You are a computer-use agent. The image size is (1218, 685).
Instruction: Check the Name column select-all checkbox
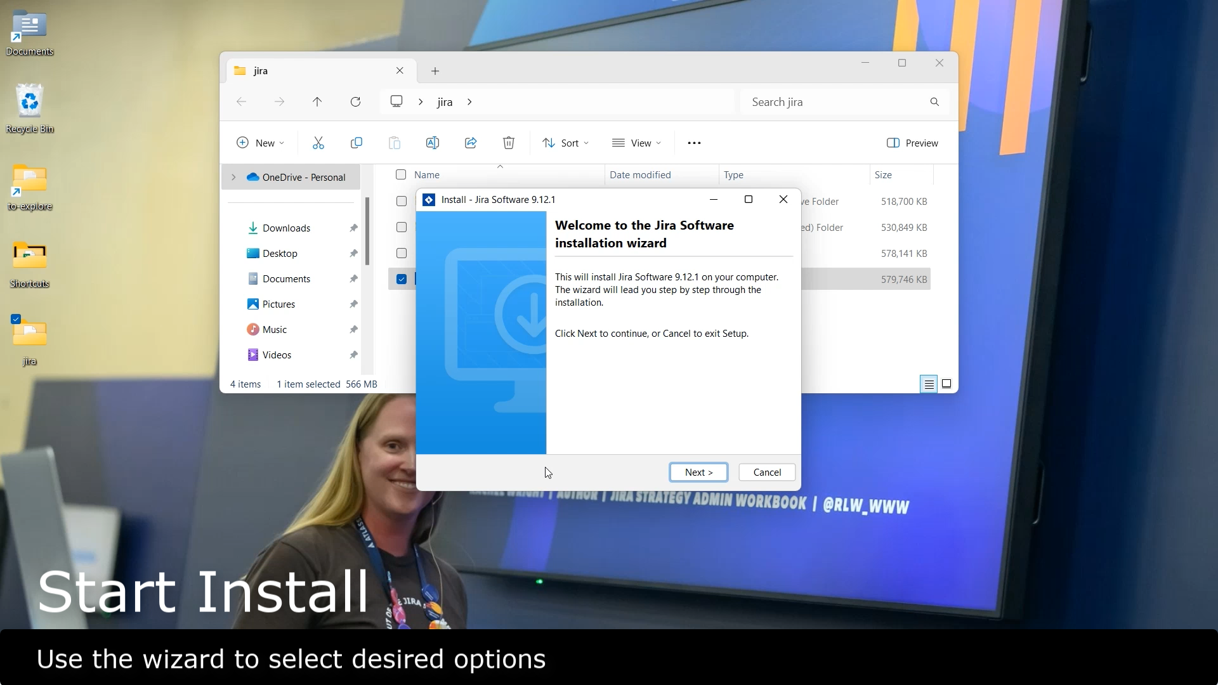(x=401, y=174)
